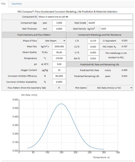Viewport: 135px width, 162px height.
Task: Edit the pH value 9.00
Action: (59, 64)
